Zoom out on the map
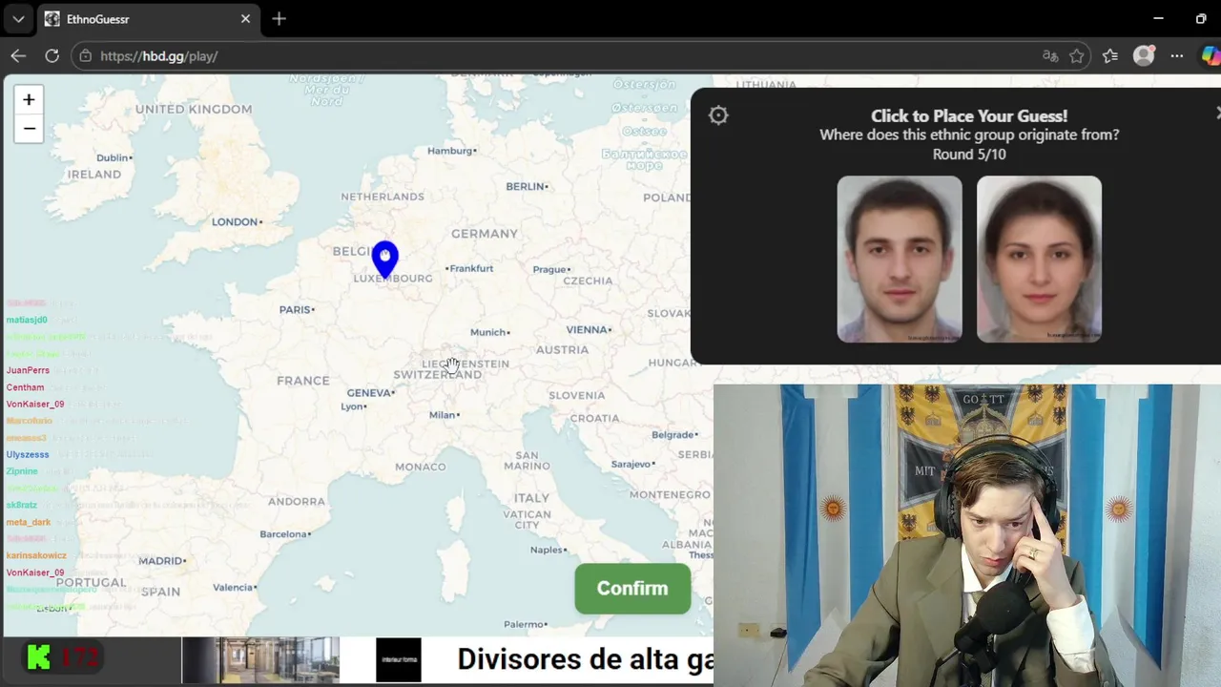This screenshot has width=1221, height=687. pos(29,129)
